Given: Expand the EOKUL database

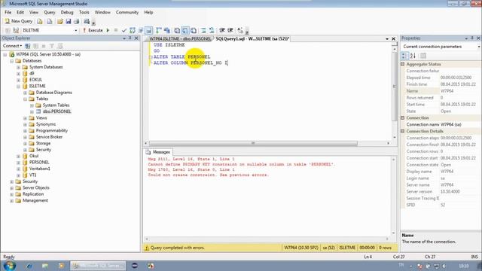Looking at the screenshot, I should tap(18, 80).
